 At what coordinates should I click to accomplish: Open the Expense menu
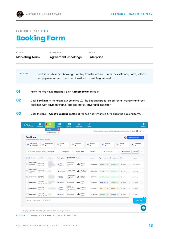click(x=69, y=125)
